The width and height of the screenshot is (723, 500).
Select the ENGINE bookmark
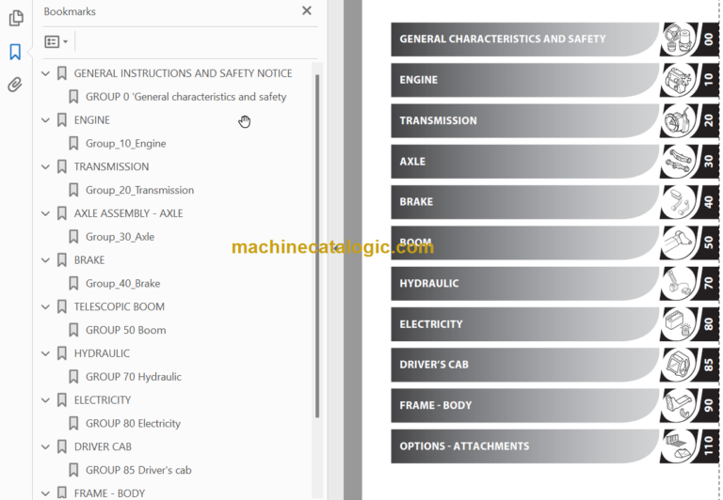coord(91,120)
